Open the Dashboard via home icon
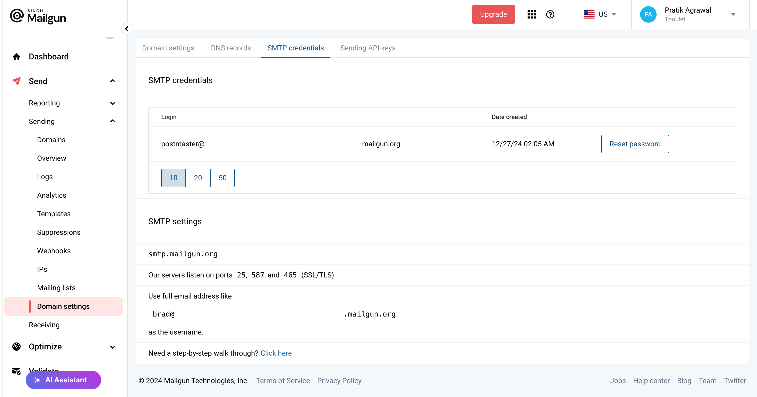 pyautogui.click(x=16, y=56)
